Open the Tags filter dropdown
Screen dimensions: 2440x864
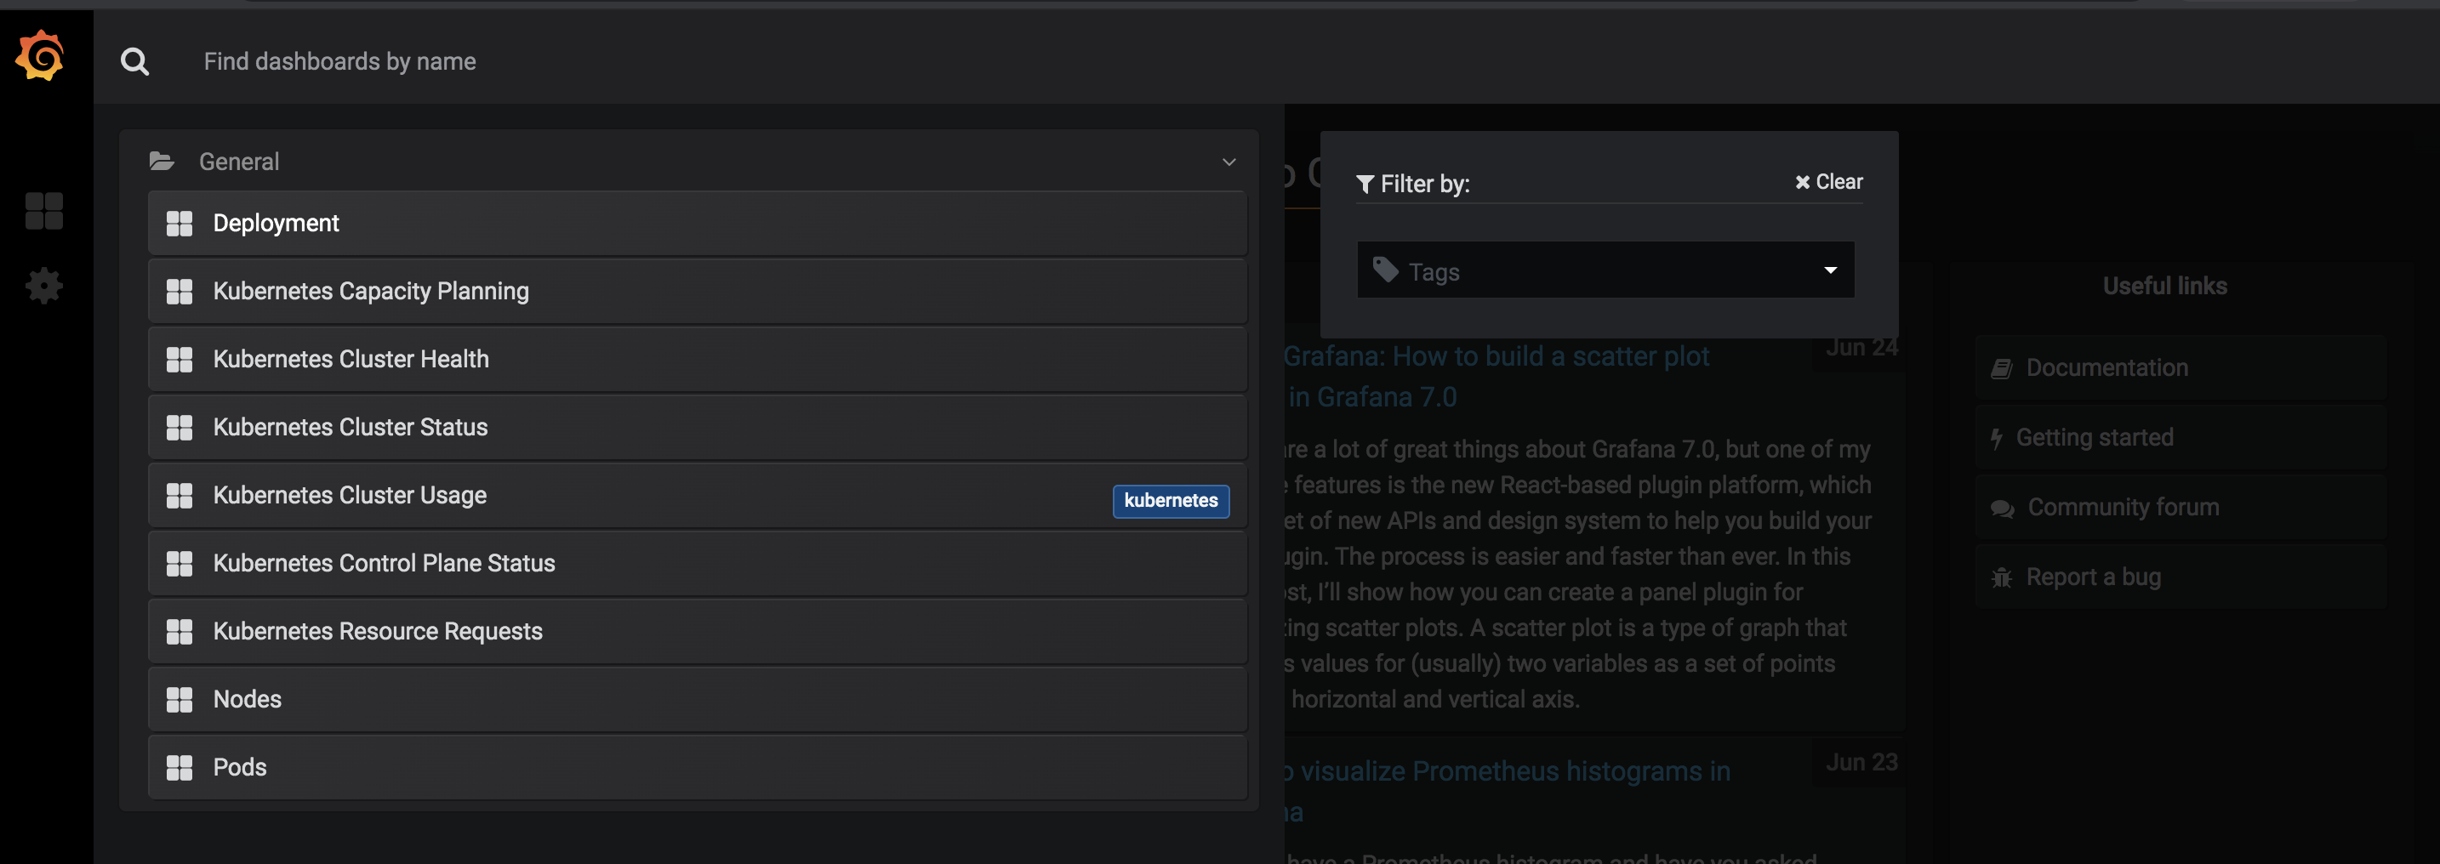pyautogui.click(x=1605, y=270)
